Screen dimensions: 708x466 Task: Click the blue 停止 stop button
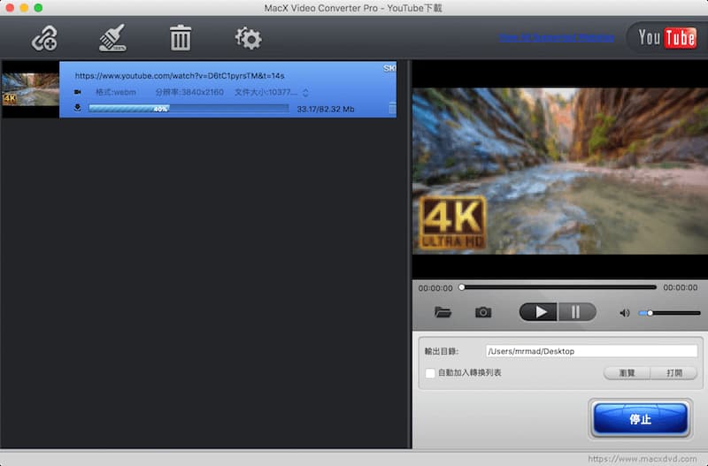coord(640,419)
